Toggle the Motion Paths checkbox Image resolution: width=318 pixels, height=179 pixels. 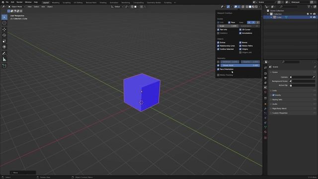(240, 46)
